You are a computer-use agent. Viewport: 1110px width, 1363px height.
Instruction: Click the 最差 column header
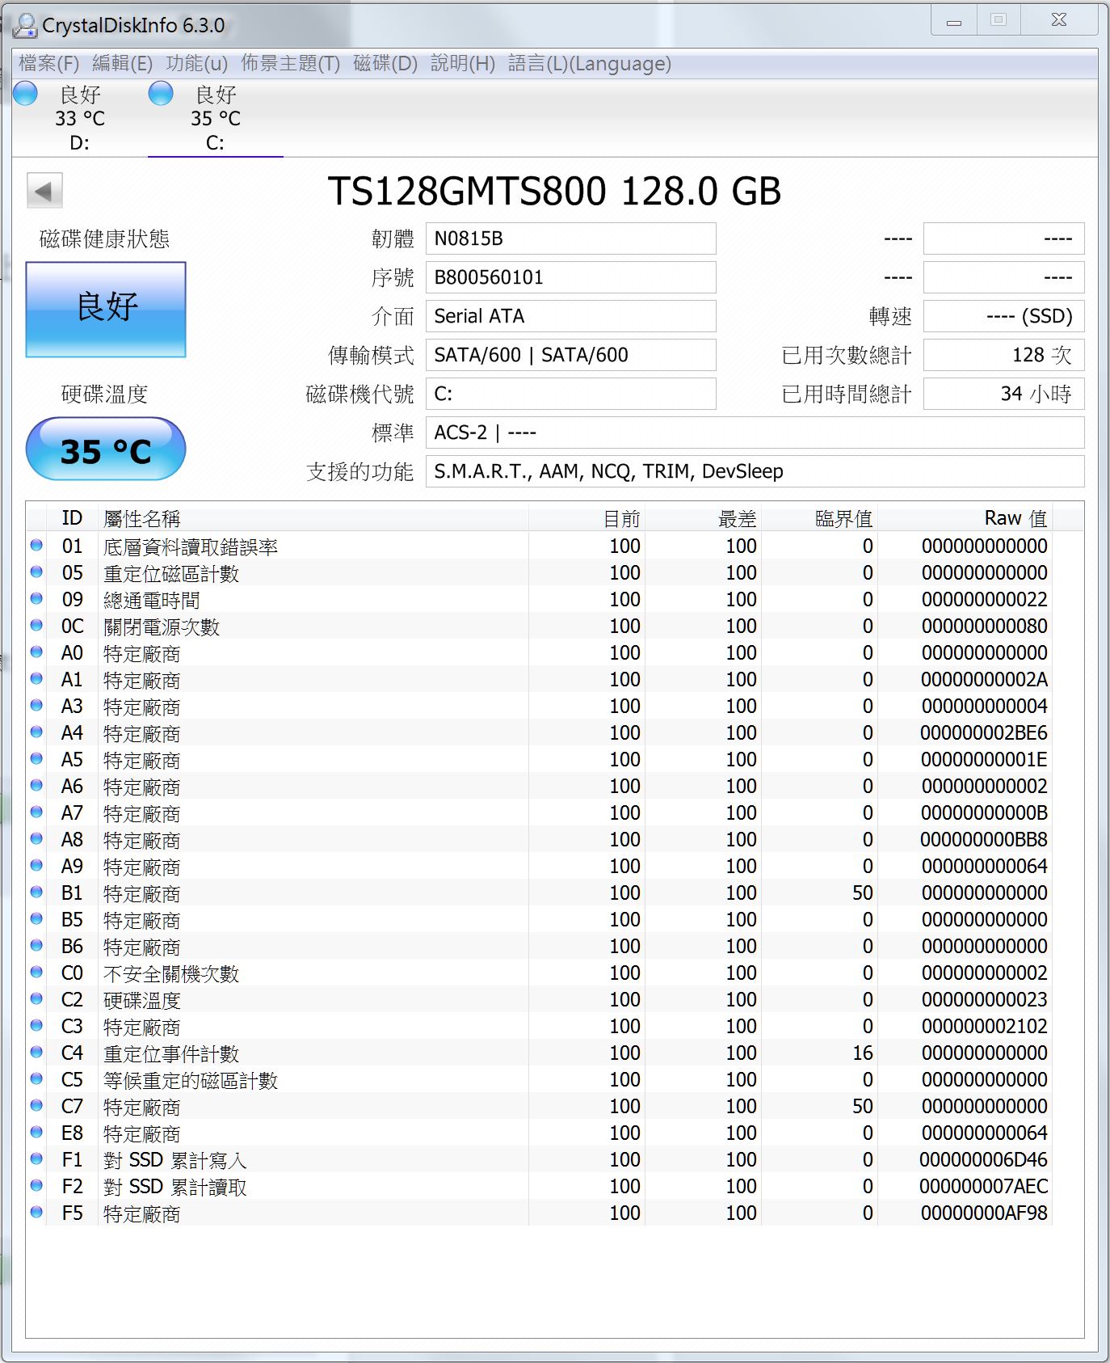coord(703,518)
